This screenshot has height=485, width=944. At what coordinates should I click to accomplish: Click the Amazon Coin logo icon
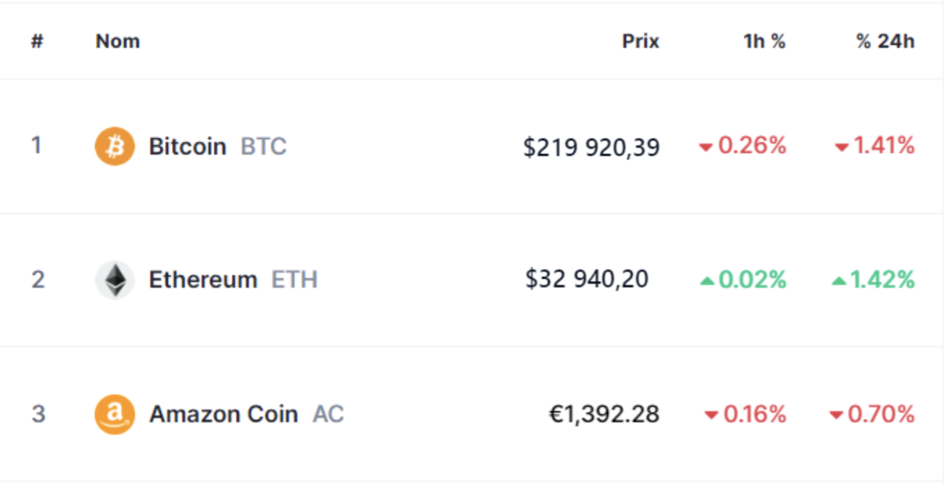click(115, 414)
